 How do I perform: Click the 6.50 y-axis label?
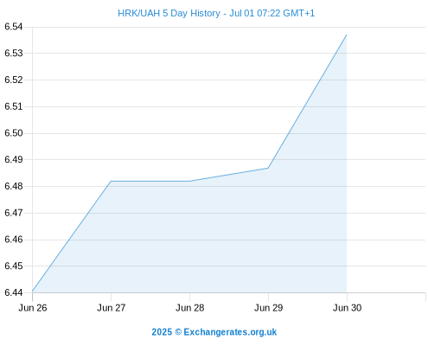tap(14, 133)
